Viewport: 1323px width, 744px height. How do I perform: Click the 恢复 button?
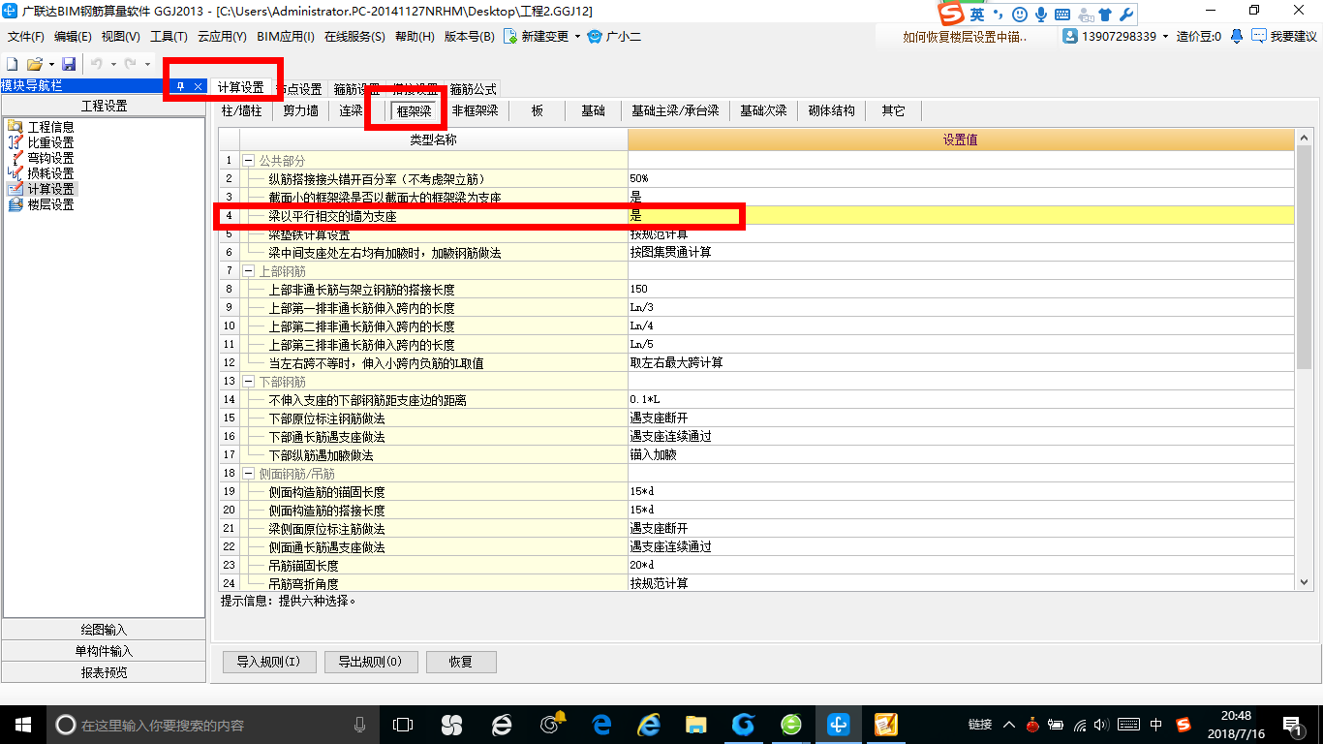[461, 663]
